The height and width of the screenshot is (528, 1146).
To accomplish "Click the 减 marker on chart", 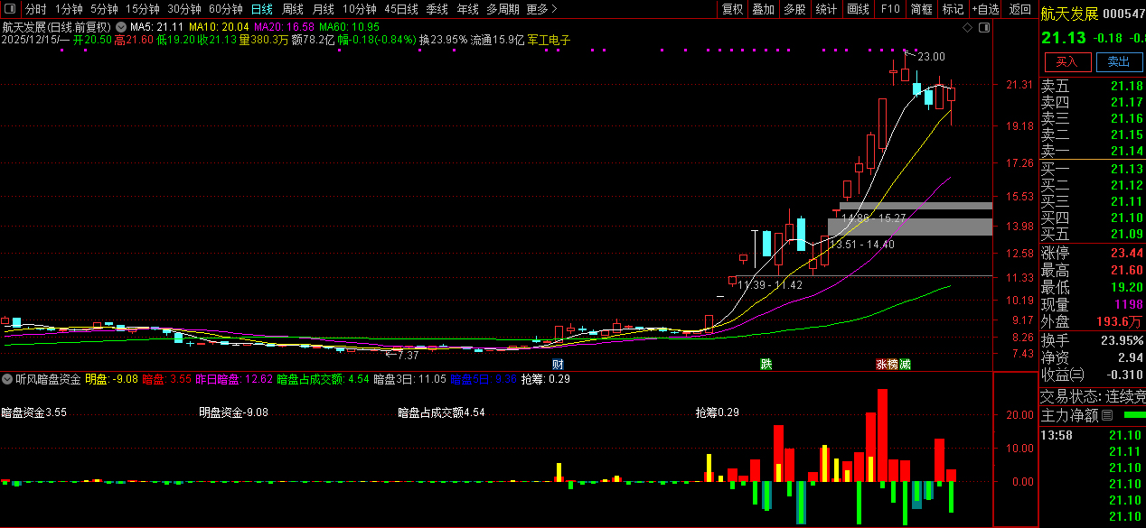I will pos(905,365).
